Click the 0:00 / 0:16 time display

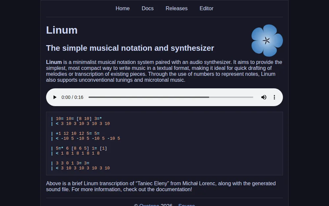click(x=72, y=97)
